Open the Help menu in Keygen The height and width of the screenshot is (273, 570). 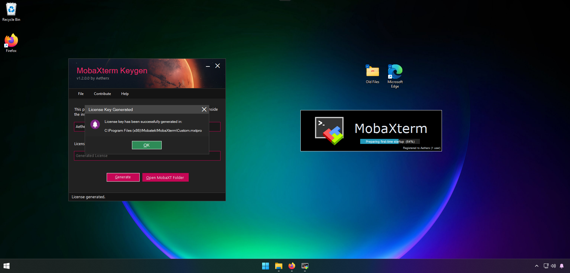pos(125,94)
